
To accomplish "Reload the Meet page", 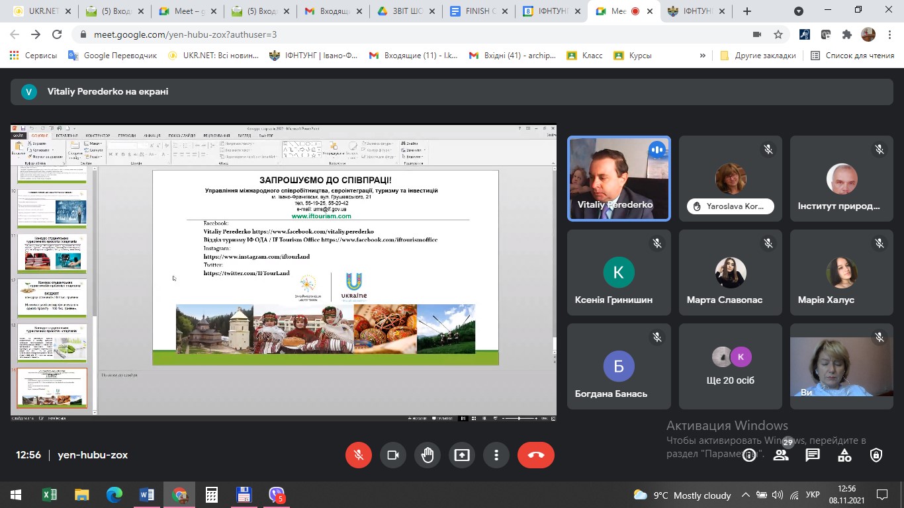I will (57, 34).
